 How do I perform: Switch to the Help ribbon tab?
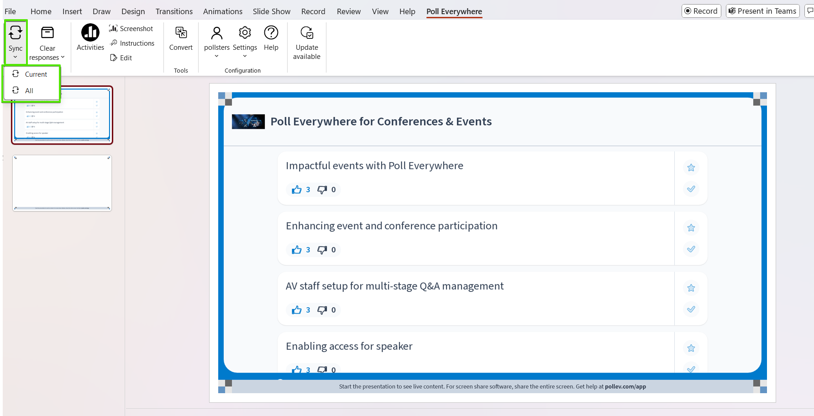click(407, 11)
